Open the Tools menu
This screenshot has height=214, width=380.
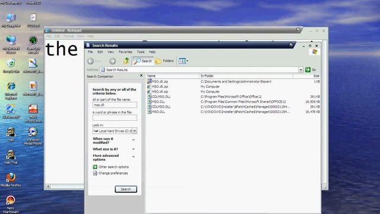pyautogui.click(x=141, y=52)
